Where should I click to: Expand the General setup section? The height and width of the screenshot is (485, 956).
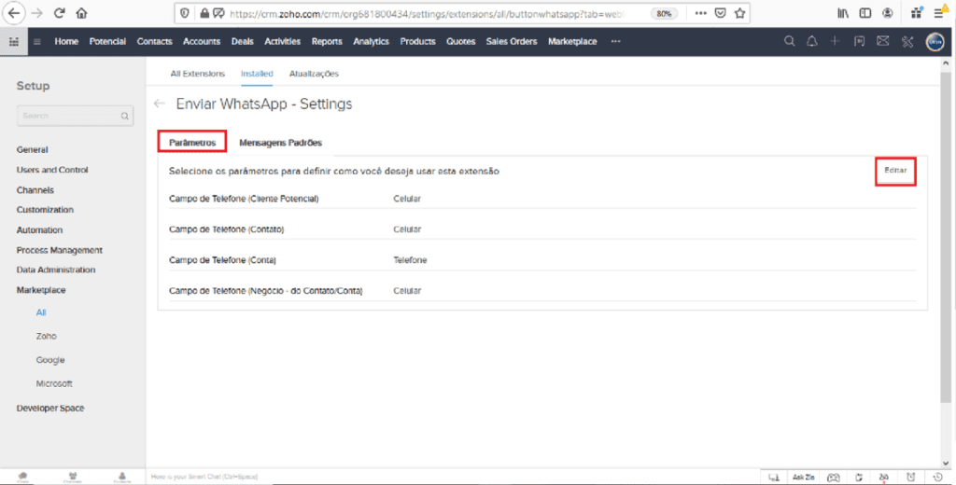click(33, 149)
